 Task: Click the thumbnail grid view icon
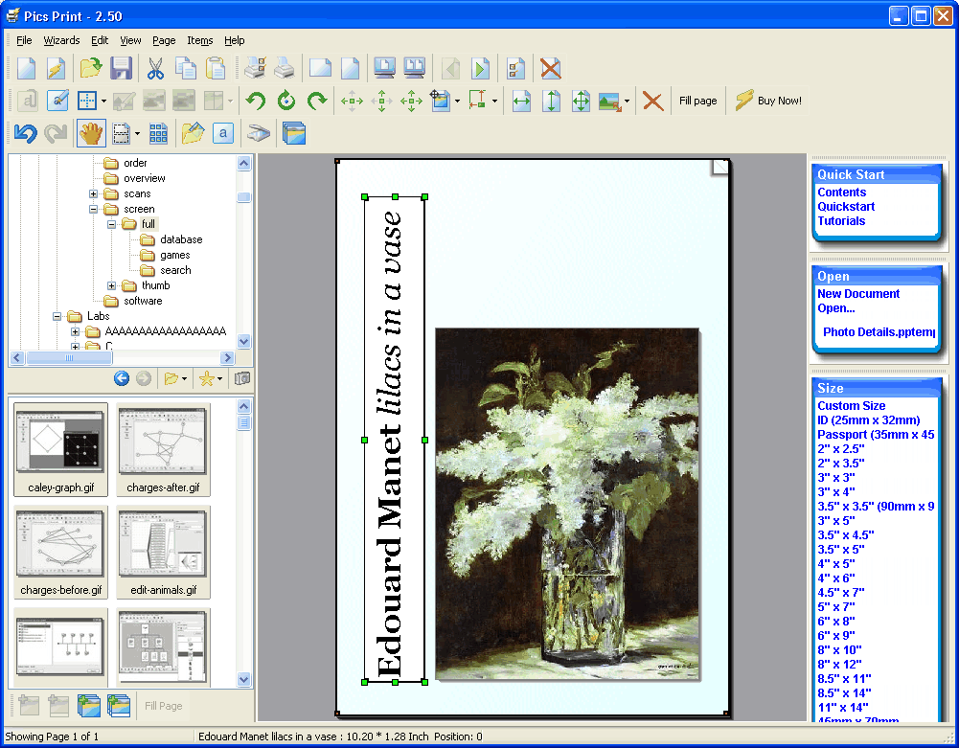[159, 133]
